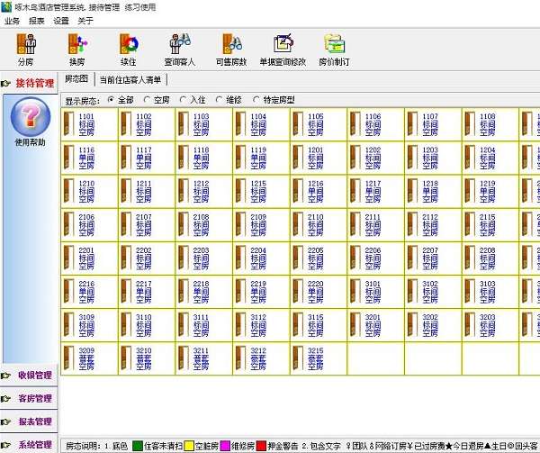This screenshot has width=540, height=453.
Task: Click room 1204 标间 空房 text
Action: click(x=488, y=158)
